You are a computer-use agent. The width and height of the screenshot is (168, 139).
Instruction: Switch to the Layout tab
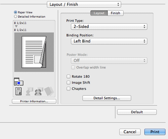pos(99,13)
